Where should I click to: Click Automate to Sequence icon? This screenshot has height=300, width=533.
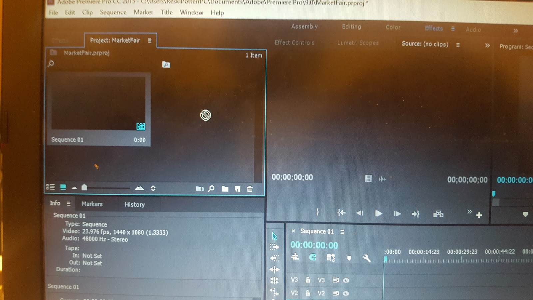[x=200, y=189]
